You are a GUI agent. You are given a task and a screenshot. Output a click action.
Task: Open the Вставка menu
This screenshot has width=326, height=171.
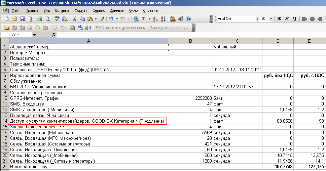(x=62, y=10)
